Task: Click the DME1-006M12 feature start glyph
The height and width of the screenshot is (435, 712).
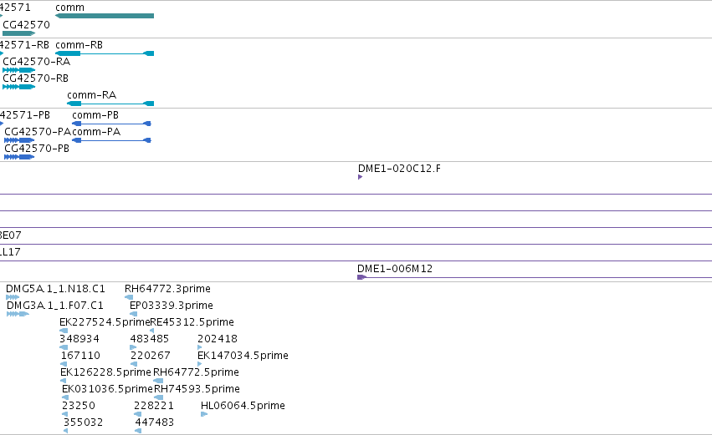Action: [362, 277]
